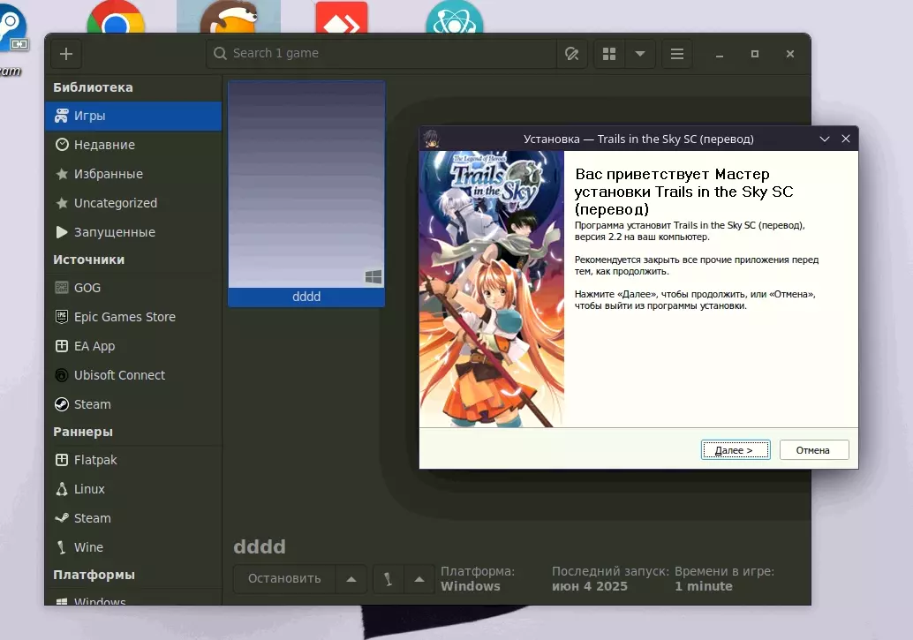
Task: Expand the view options dropdown arrow
Action: pos(640,54)
